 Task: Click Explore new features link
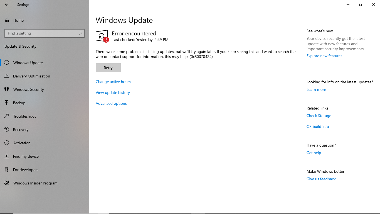(324, 56)
